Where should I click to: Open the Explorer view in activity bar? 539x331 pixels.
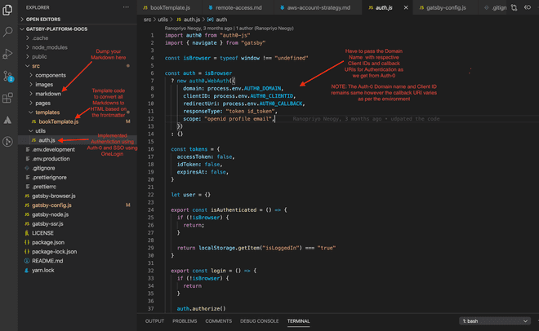(7, 10)
